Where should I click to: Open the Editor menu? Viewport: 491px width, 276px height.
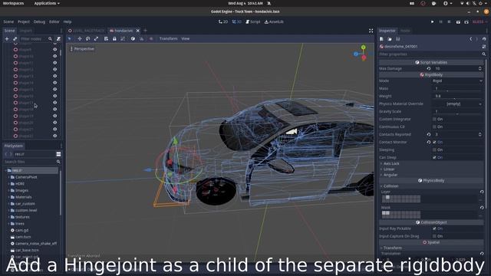click(54, 21)
